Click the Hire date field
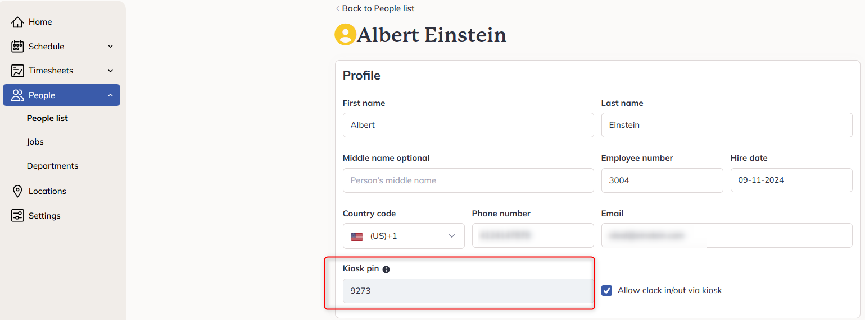 [x=791, y=180]
